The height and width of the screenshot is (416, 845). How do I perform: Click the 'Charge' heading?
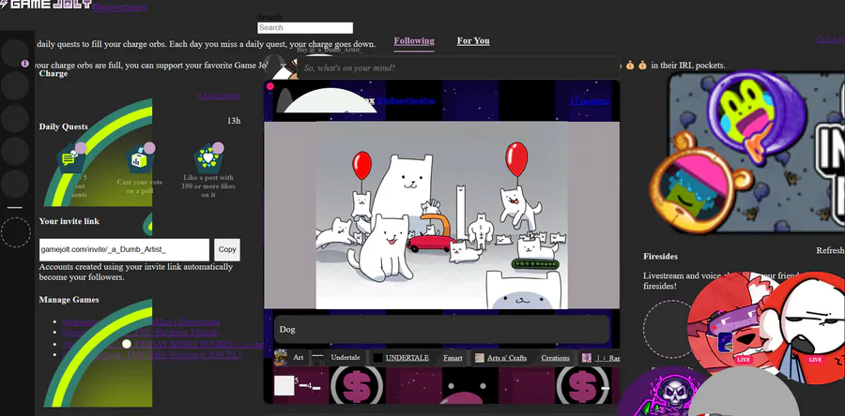(54, 74)
